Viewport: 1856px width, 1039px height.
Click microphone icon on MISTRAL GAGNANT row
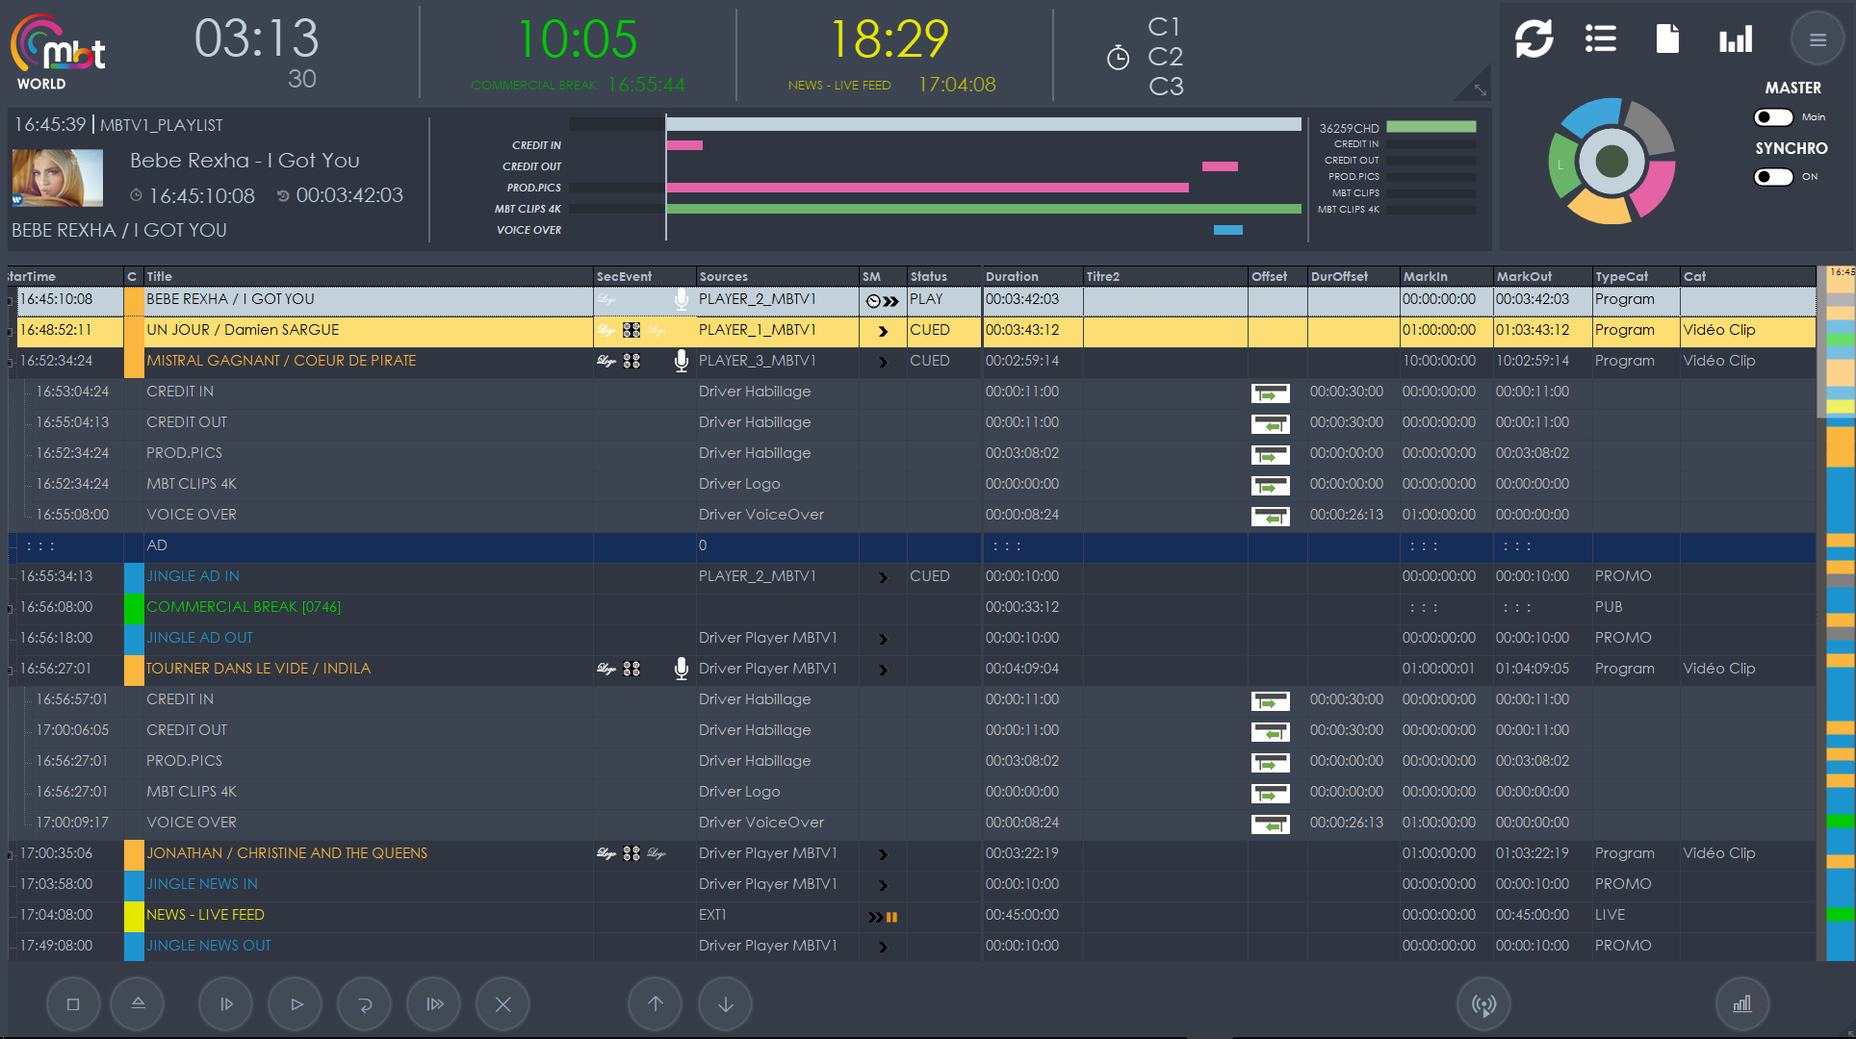click(682, 361)
